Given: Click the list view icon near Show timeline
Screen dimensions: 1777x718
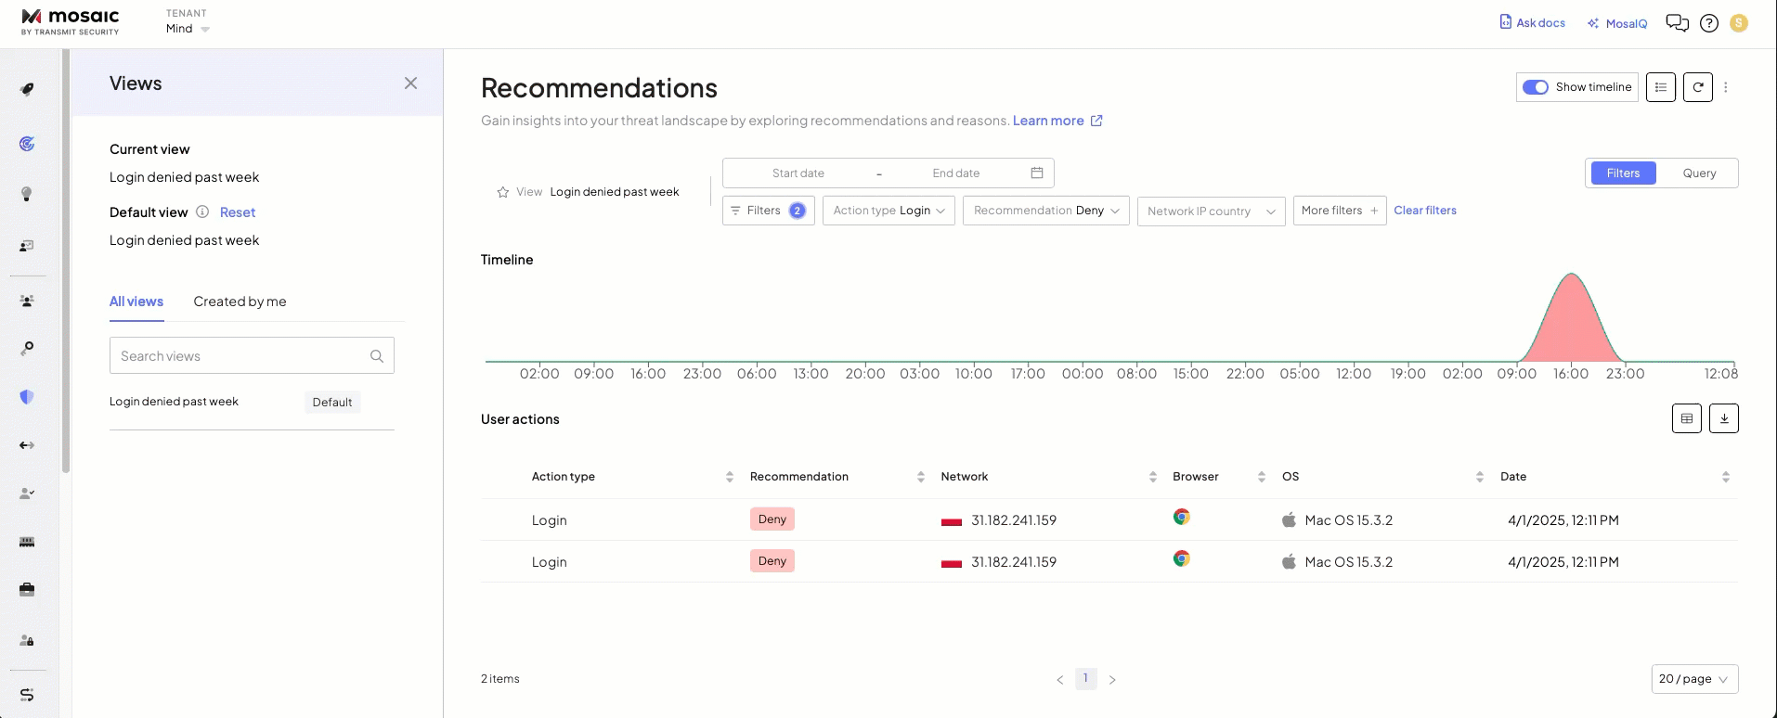Looking at the screenshot, I should coord(1660,87).
